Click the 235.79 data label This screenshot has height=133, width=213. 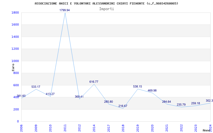pyautogui.click(x=181, y=105)
